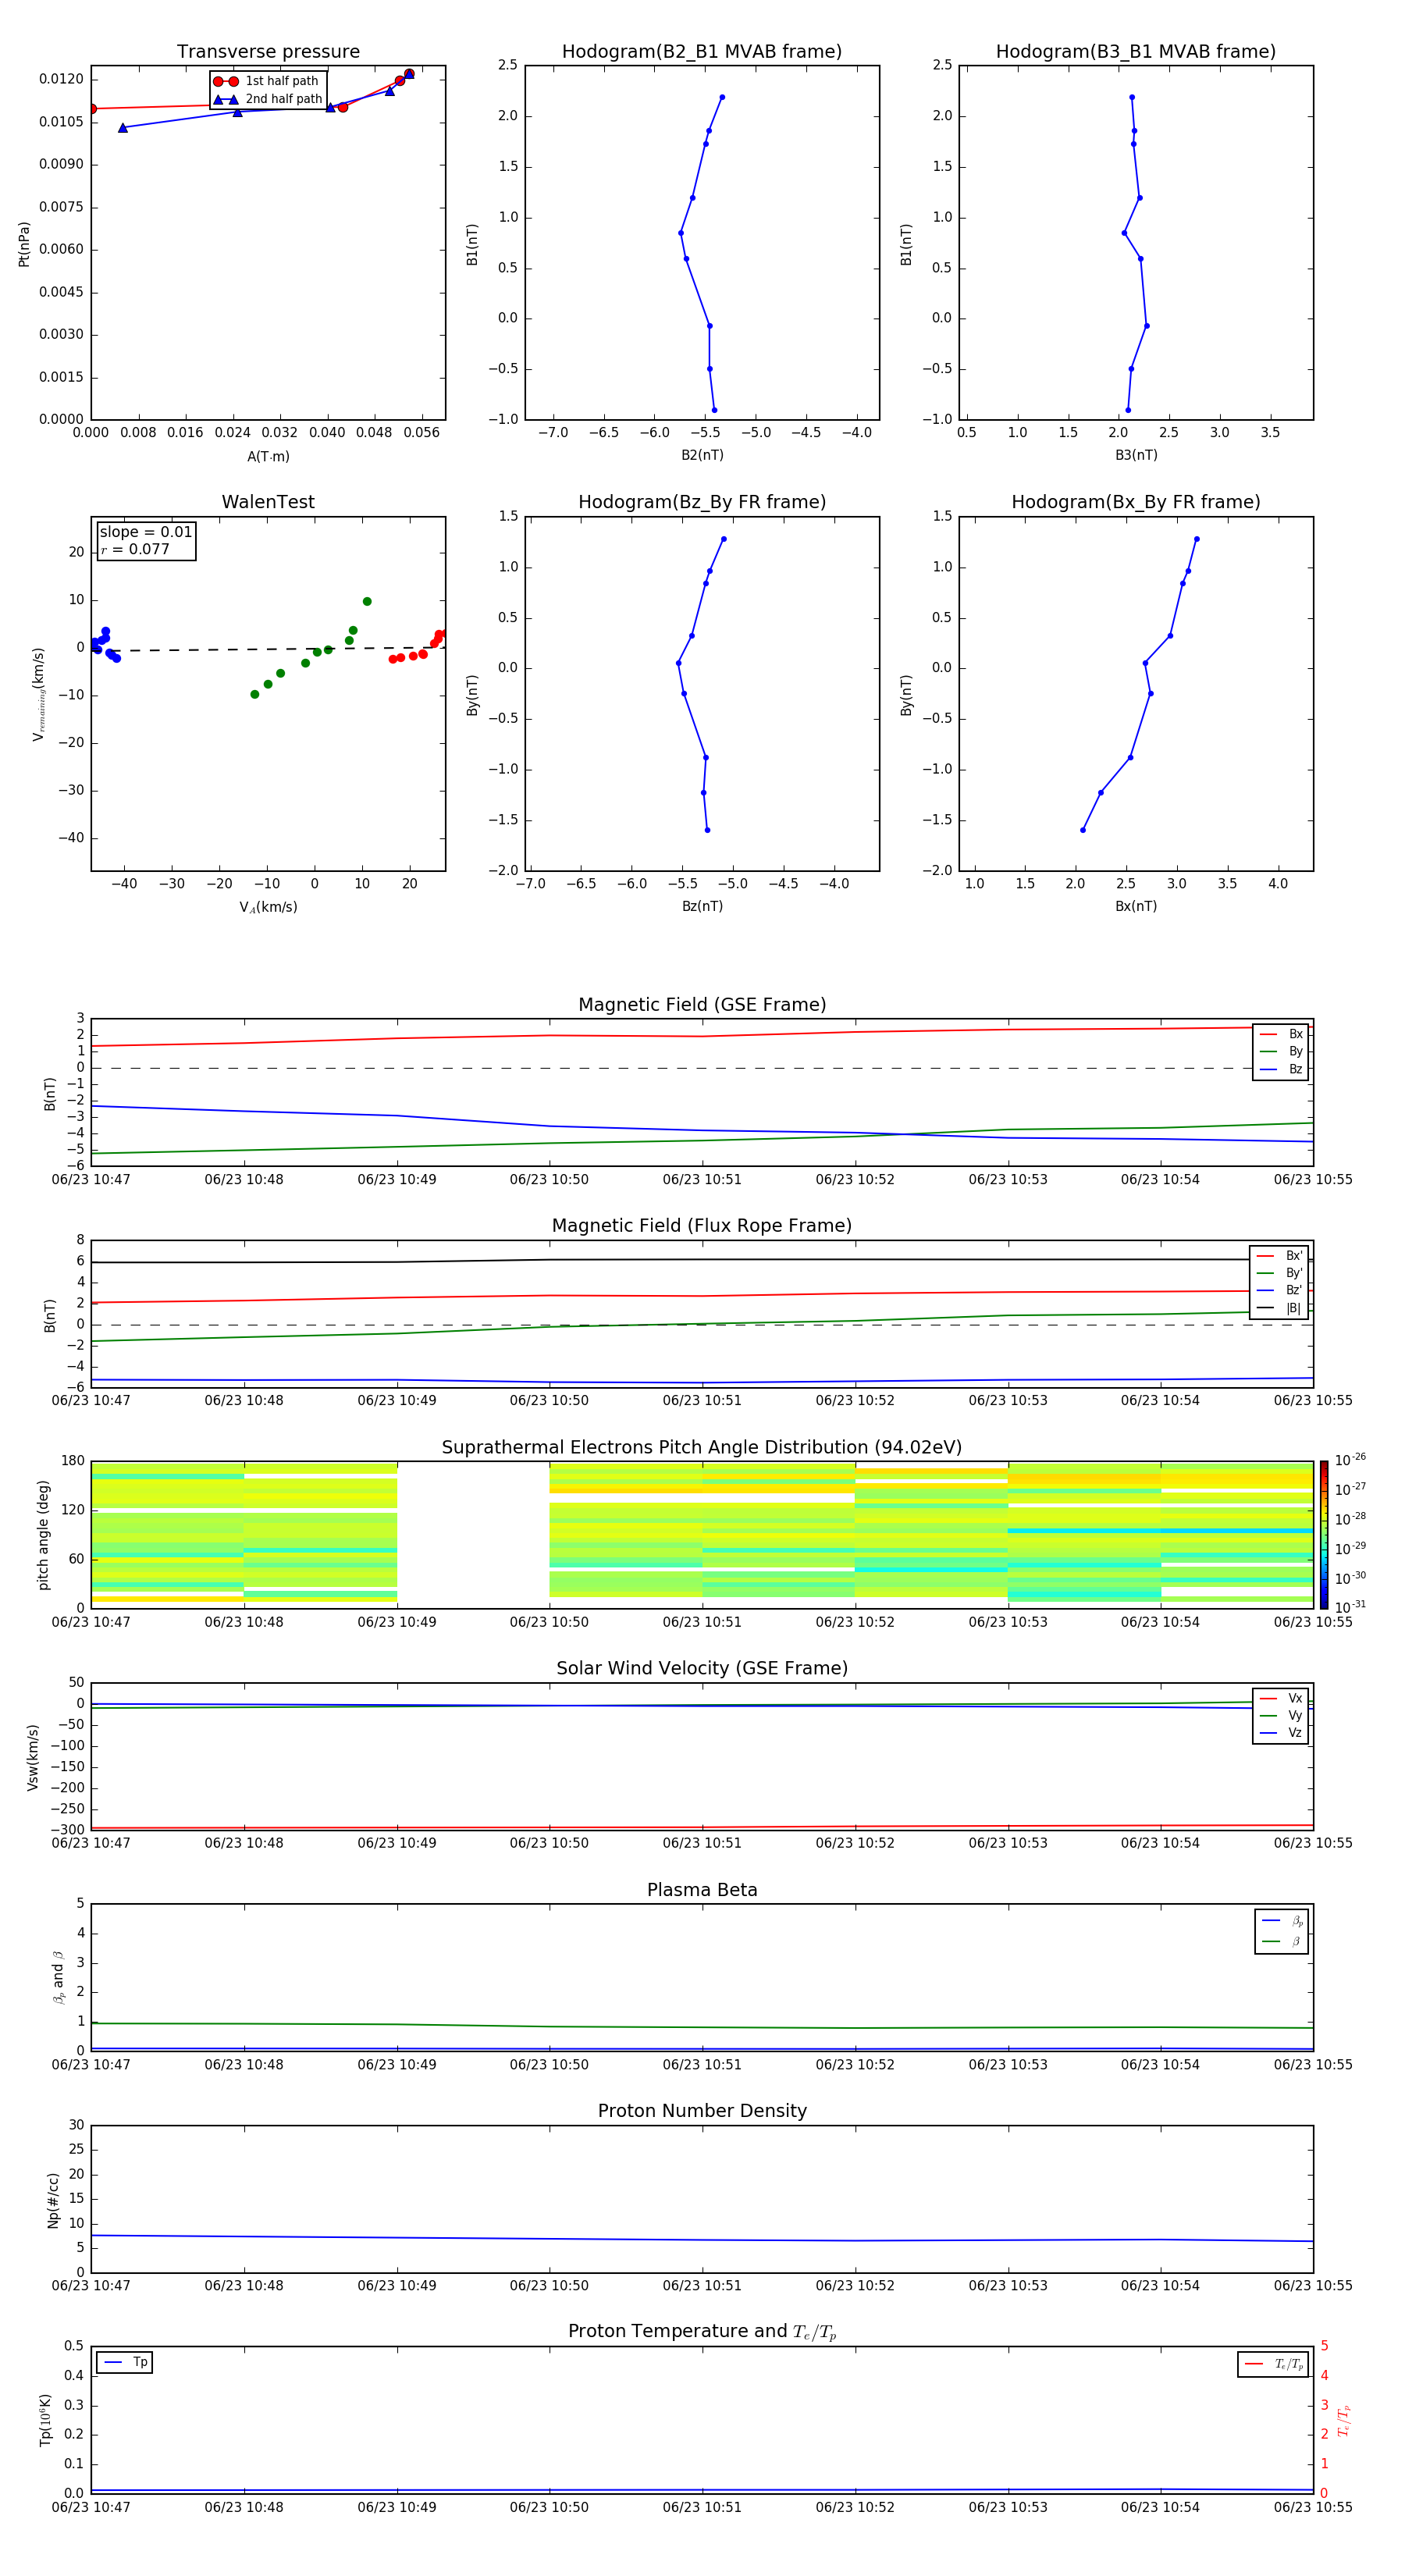Click the "Plasma Beta" panel title
The width and height of the screenshot is (1405, 2576).
pyautogui.click(x=702, y=1890)
